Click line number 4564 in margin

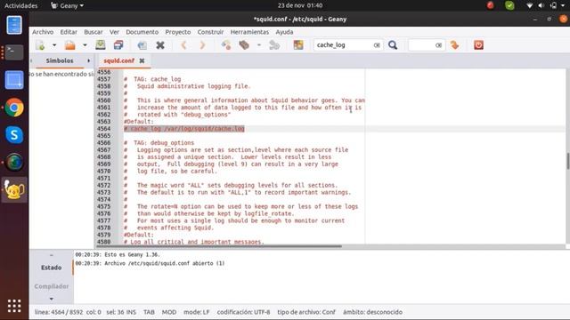pyautogui.click(x=103, y=129)
